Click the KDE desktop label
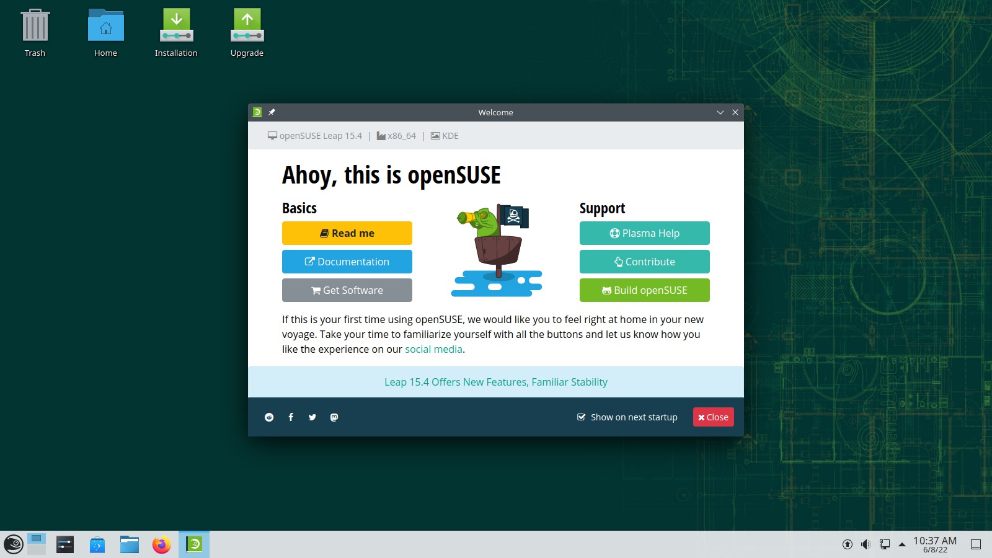Viewport: 992px width, 558px height. [x=445, y=136]
